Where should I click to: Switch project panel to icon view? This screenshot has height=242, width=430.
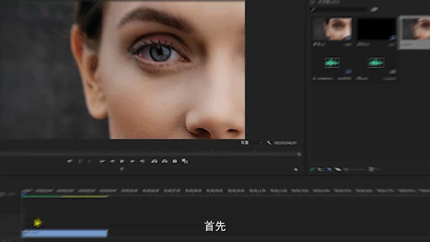[x=329, y=169]
